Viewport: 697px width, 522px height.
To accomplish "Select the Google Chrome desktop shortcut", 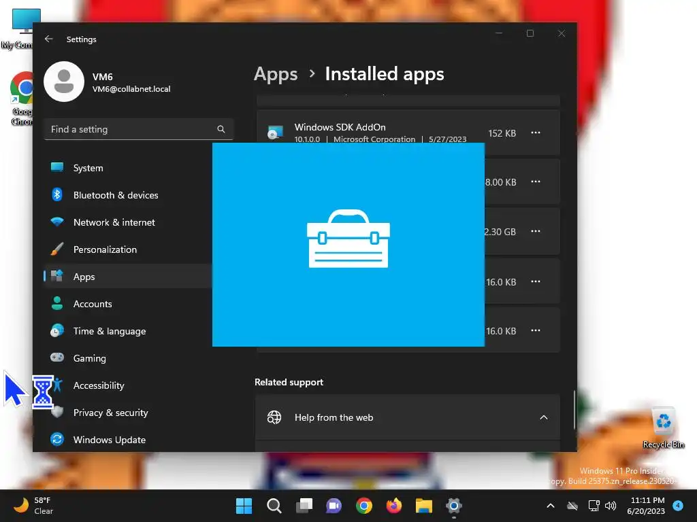I will point(21,99).
